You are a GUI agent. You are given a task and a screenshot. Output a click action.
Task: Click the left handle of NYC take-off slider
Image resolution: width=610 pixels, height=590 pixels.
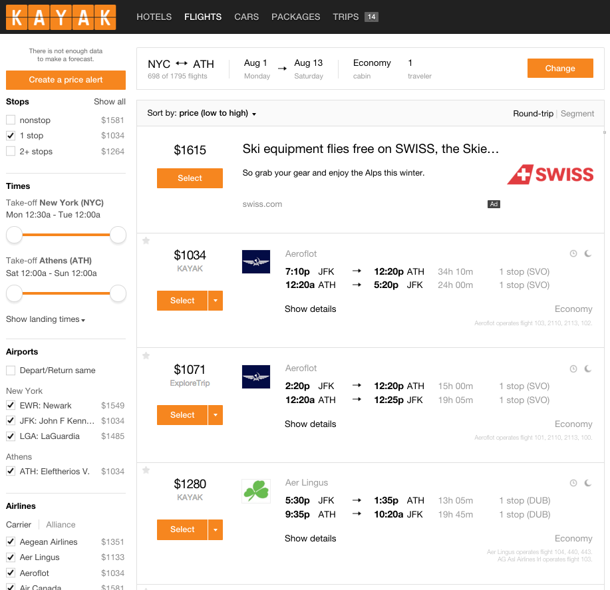click(14, 235)
